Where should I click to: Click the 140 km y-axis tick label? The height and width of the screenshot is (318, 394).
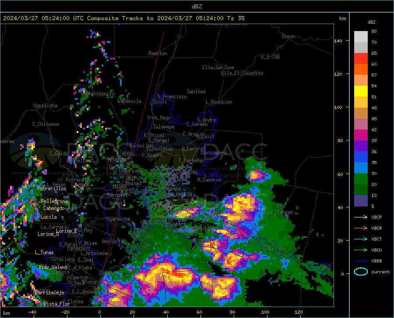point(338,41)
